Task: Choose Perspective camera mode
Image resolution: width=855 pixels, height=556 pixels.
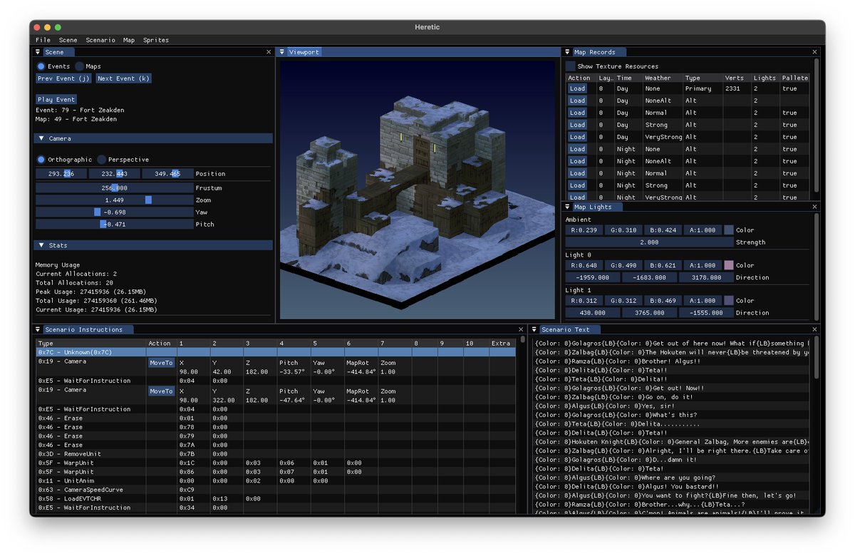Action: click(101, 160)
